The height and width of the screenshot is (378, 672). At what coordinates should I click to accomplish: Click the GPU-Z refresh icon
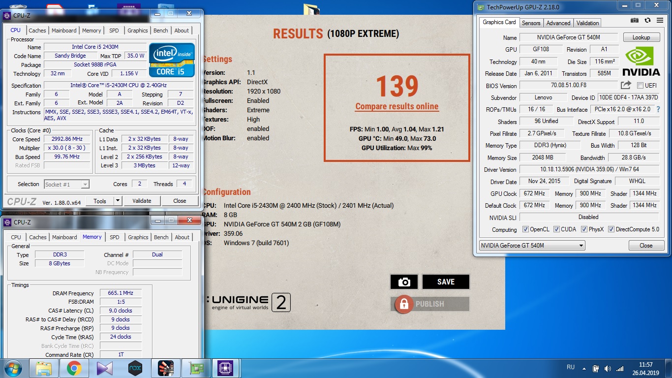pyautogui.click(x=647, y=21)
